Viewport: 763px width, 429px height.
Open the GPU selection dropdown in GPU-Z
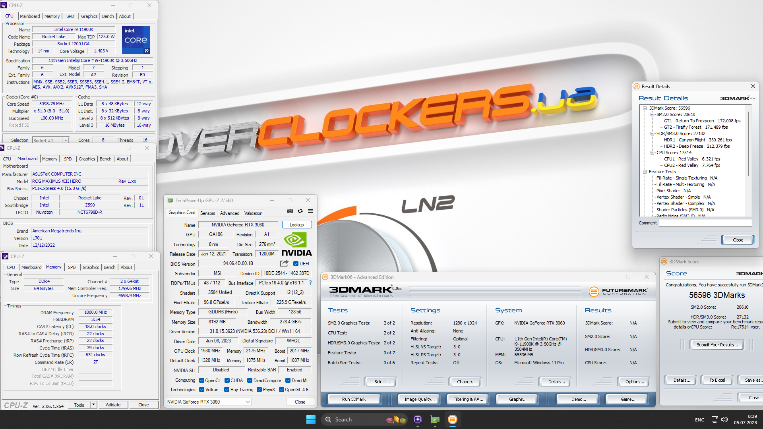209,402
